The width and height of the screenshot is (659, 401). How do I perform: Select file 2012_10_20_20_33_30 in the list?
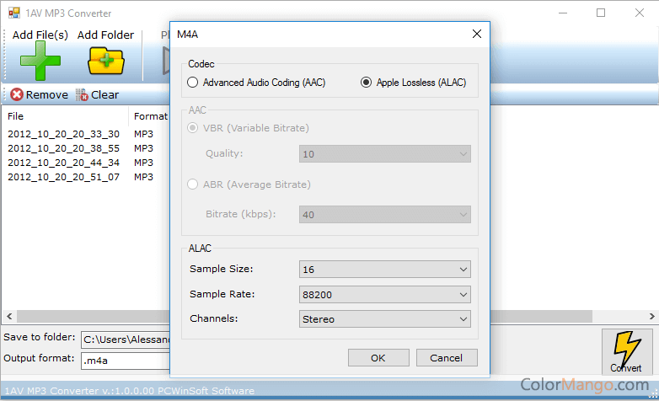pos(63,134)
